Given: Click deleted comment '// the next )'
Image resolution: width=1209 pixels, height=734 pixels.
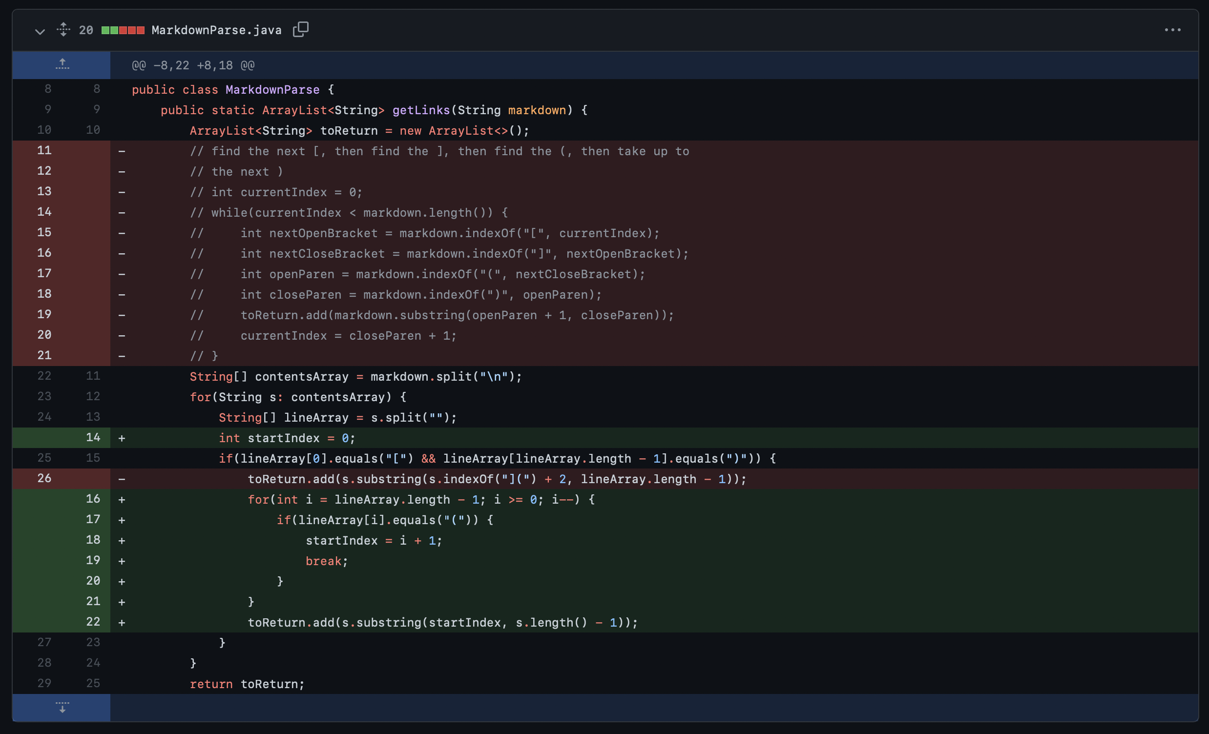Looking at the screenshot, I should [x=236, y=172].
